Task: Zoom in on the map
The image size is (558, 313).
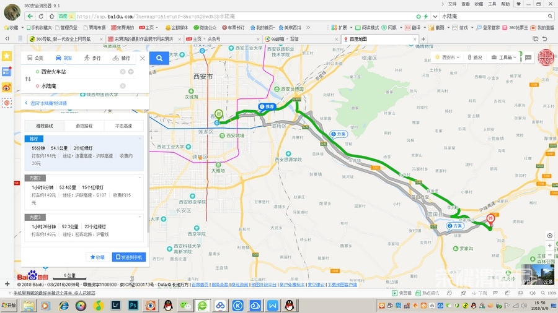Action: pos(550,245)
